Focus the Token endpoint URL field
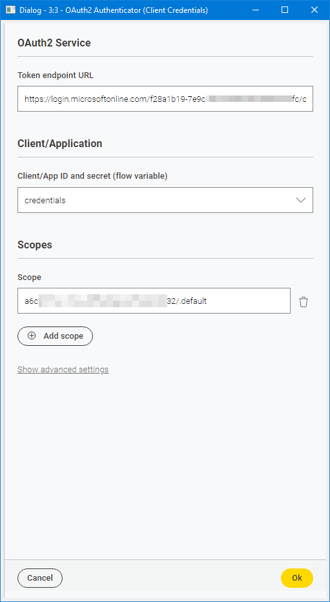 pyautogui.click(x=165, y=99)
